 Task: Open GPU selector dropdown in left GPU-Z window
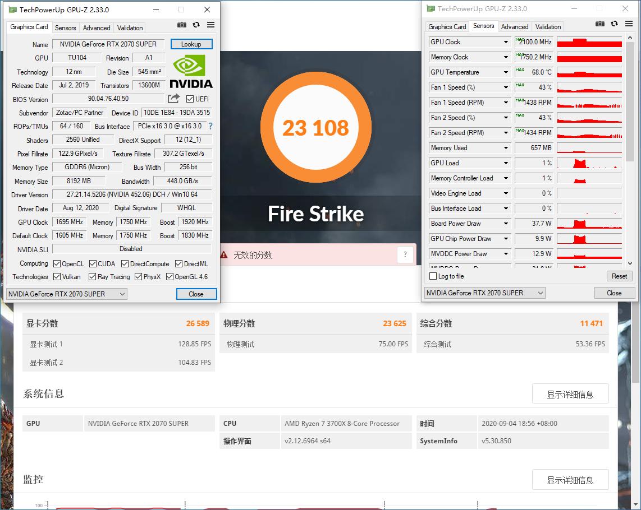coord(67,294)
